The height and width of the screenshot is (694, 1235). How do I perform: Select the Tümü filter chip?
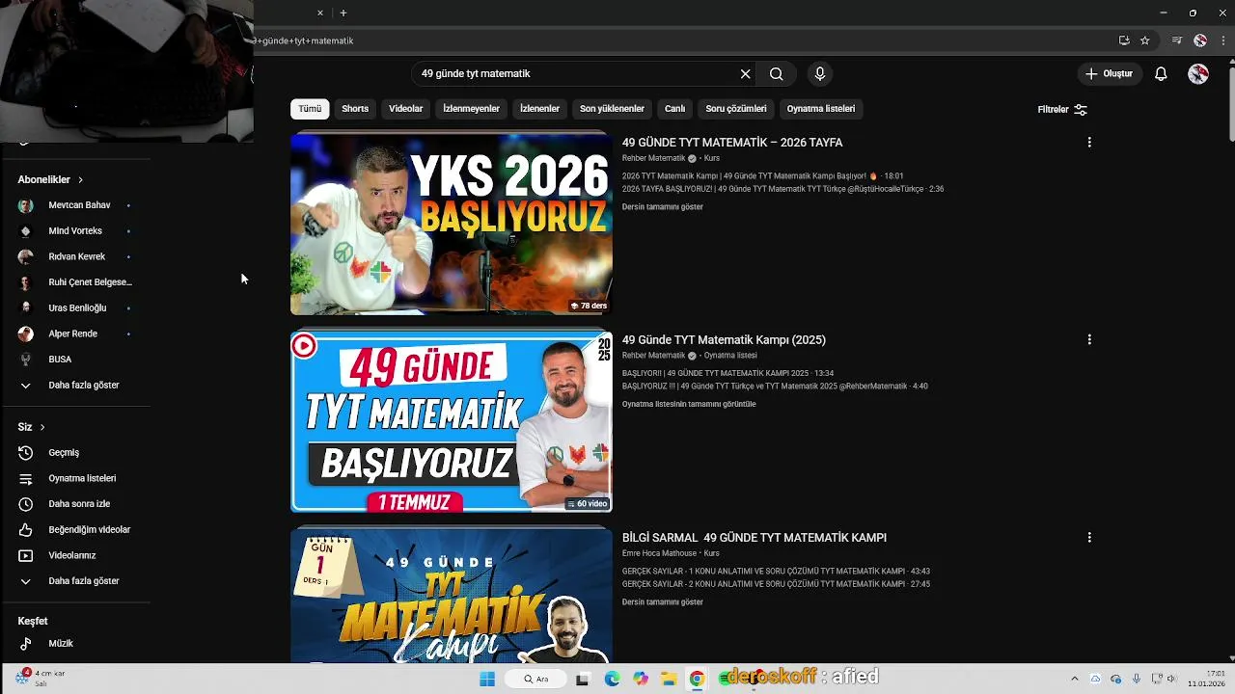[310, 109]
